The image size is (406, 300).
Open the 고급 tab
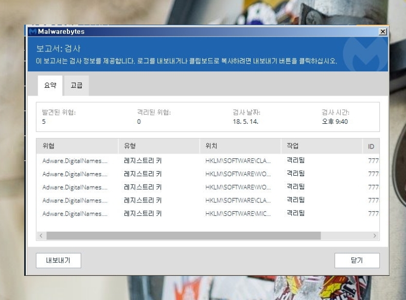(76, 85)
